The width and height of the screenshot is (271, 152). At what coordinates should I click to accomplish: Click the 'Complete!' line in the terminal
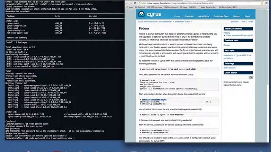pyautogui.click(x=11, y=122)
